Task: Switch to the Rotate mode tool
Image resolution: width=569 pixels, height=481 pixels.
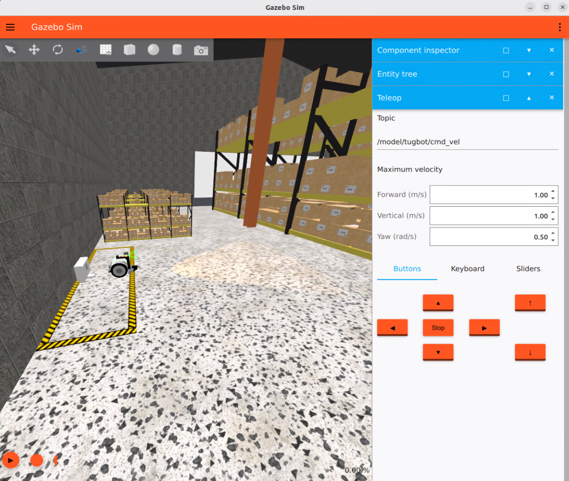Action: point(58,50)
